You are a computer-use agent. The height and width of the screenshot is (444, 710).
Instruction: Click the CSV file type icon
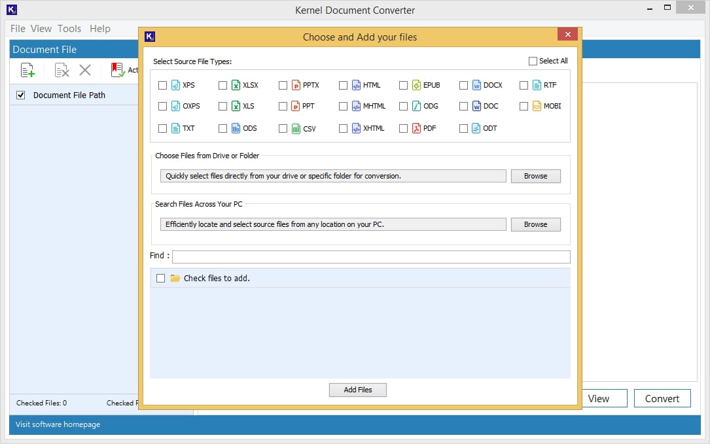tap(296, 129)
